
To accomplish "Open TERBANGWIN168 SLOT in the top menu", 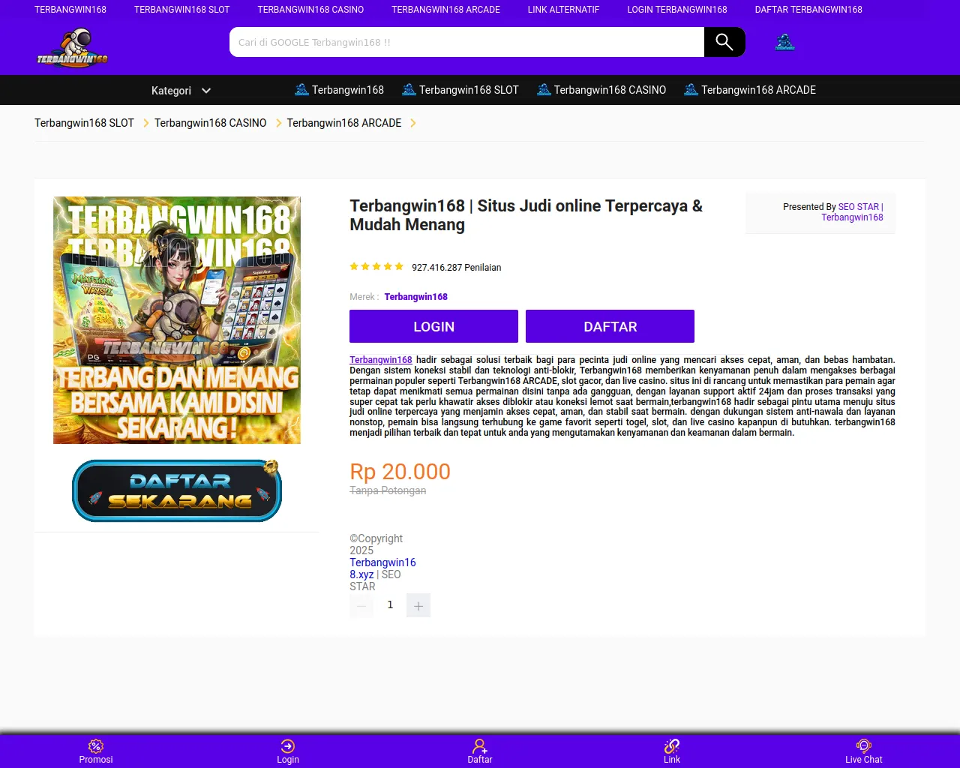I will tap(182, 10).
